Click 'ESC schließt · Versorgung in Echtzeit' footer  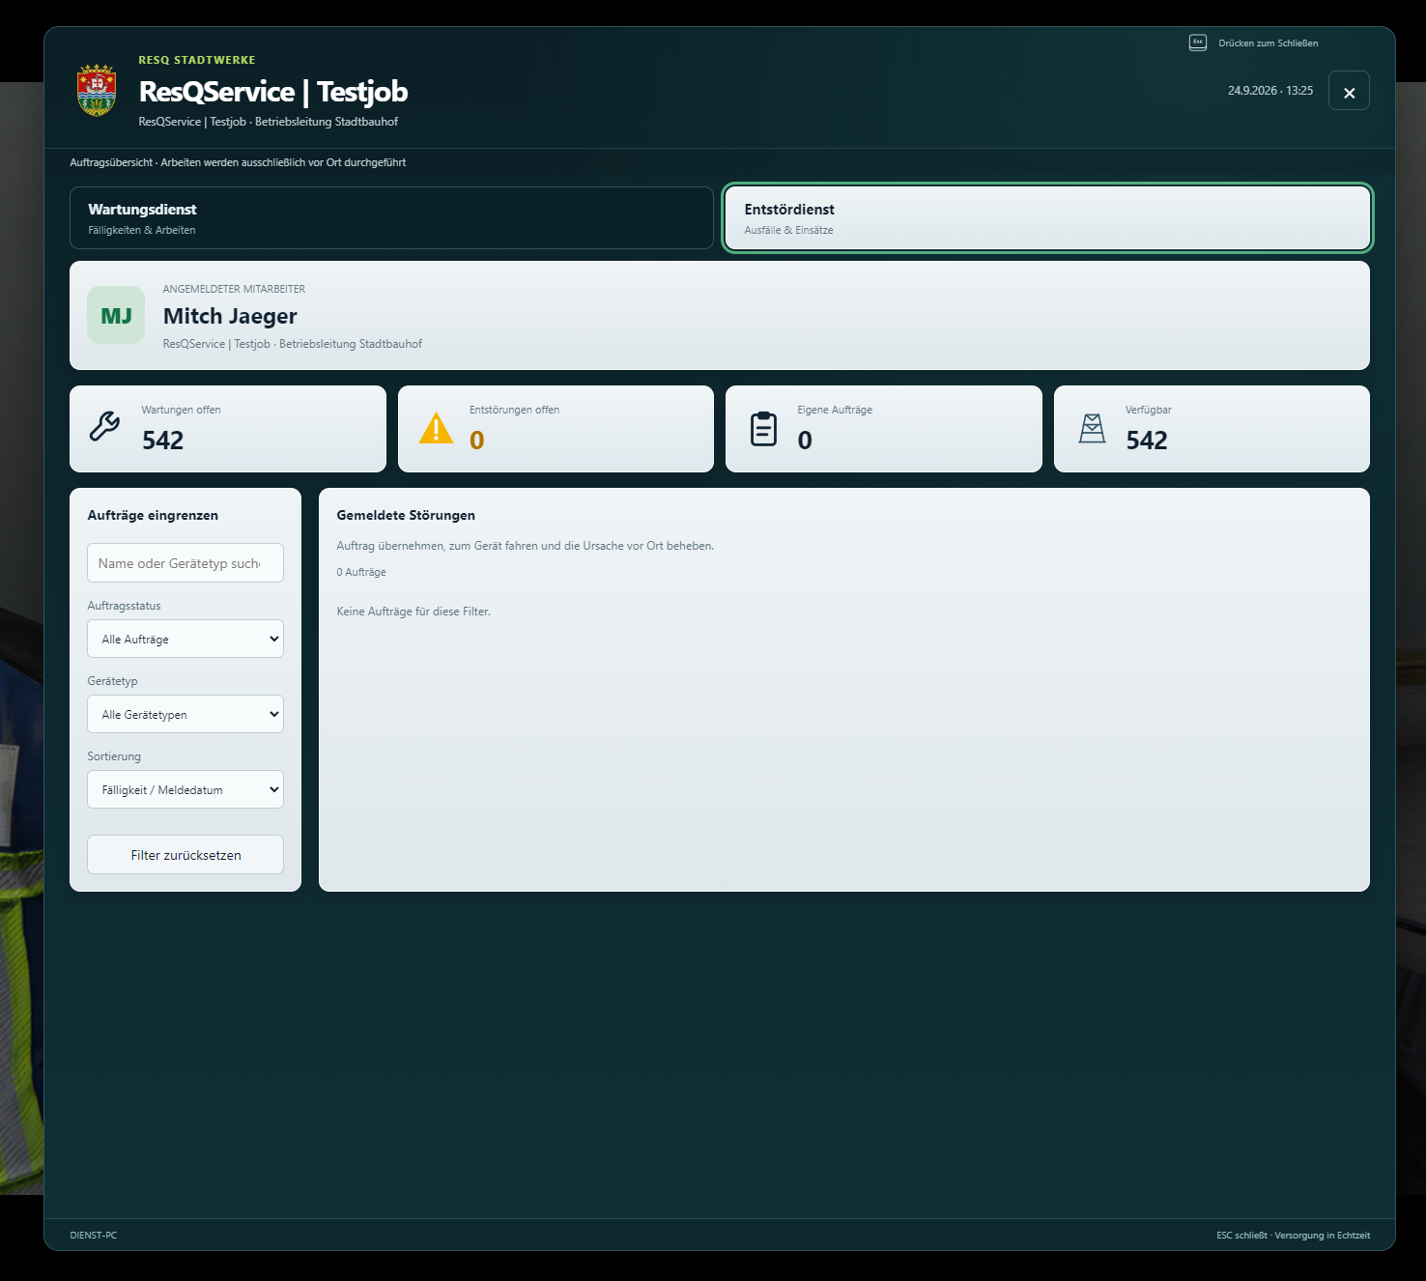click(x=1293, y=1235)
